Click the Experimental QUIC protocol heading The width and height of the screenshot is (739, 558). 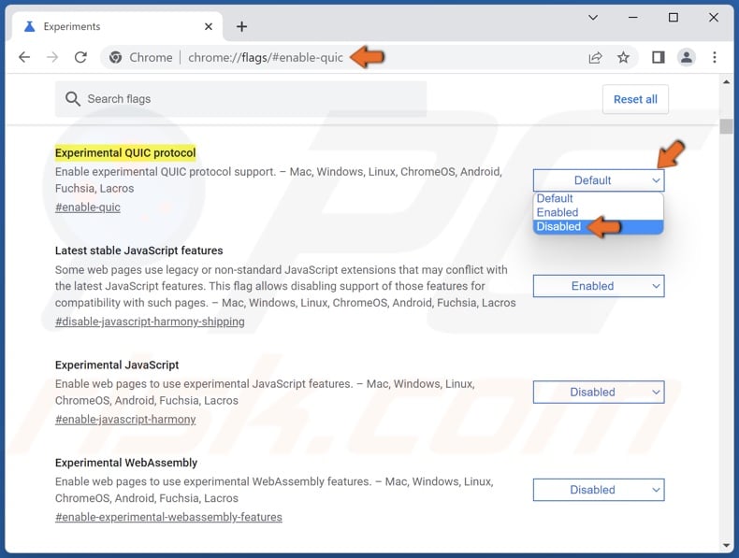point(125,152)
